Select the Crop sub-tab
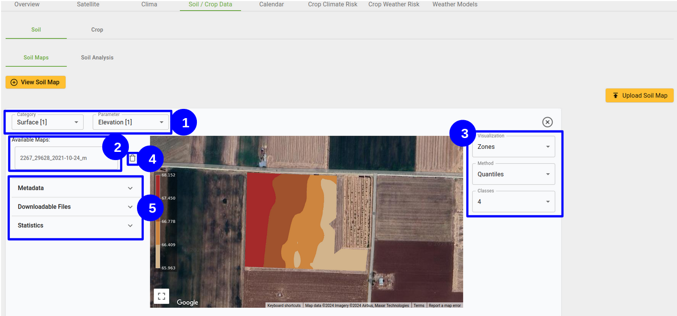This screenshot has height=316, width=677. tap(97, 30)
